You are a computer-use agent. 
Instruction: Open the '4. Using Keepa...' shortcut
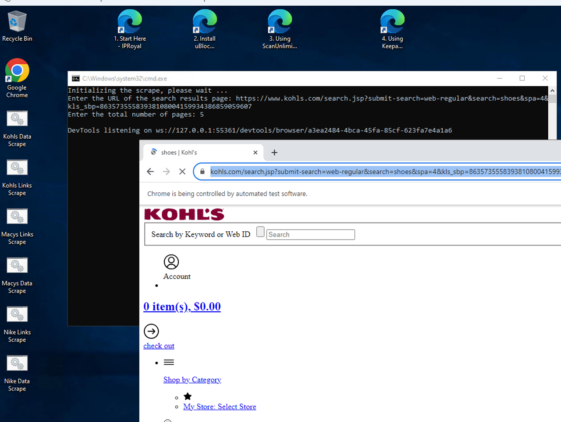point(392,29)
